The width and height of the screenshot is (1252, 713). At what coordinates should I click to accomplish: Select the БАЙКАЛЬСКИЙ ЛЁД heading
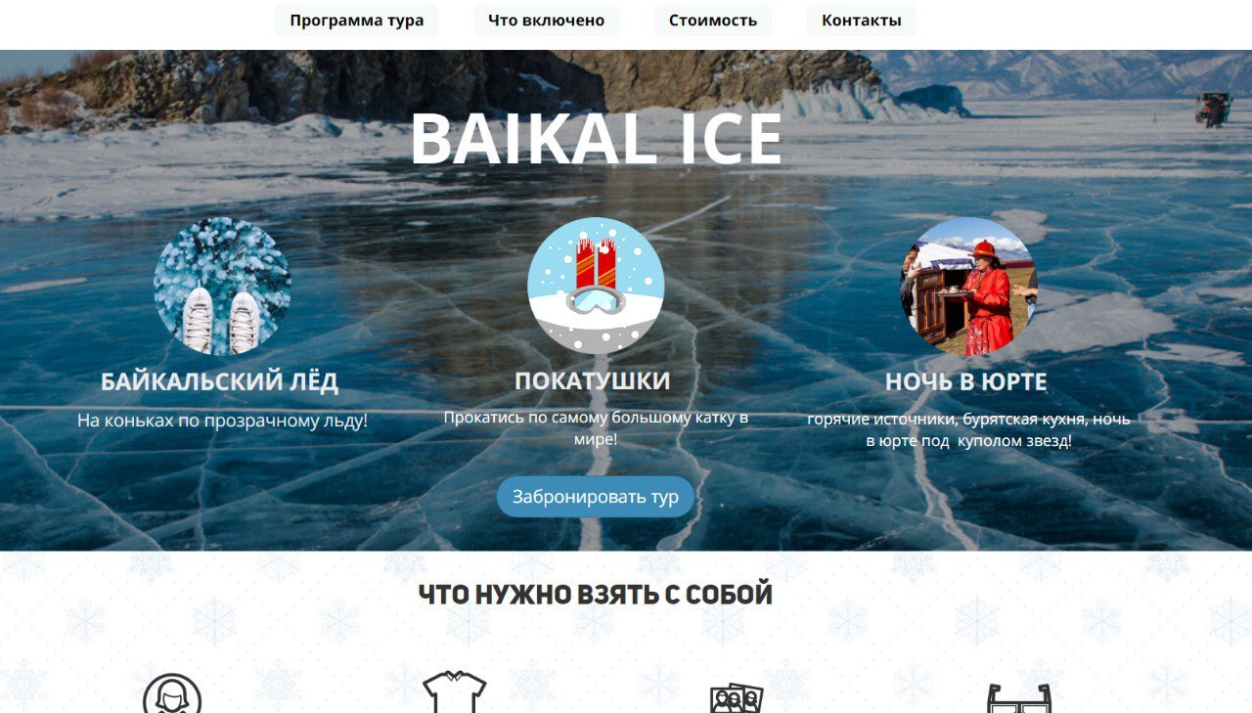tap(220, 381)
